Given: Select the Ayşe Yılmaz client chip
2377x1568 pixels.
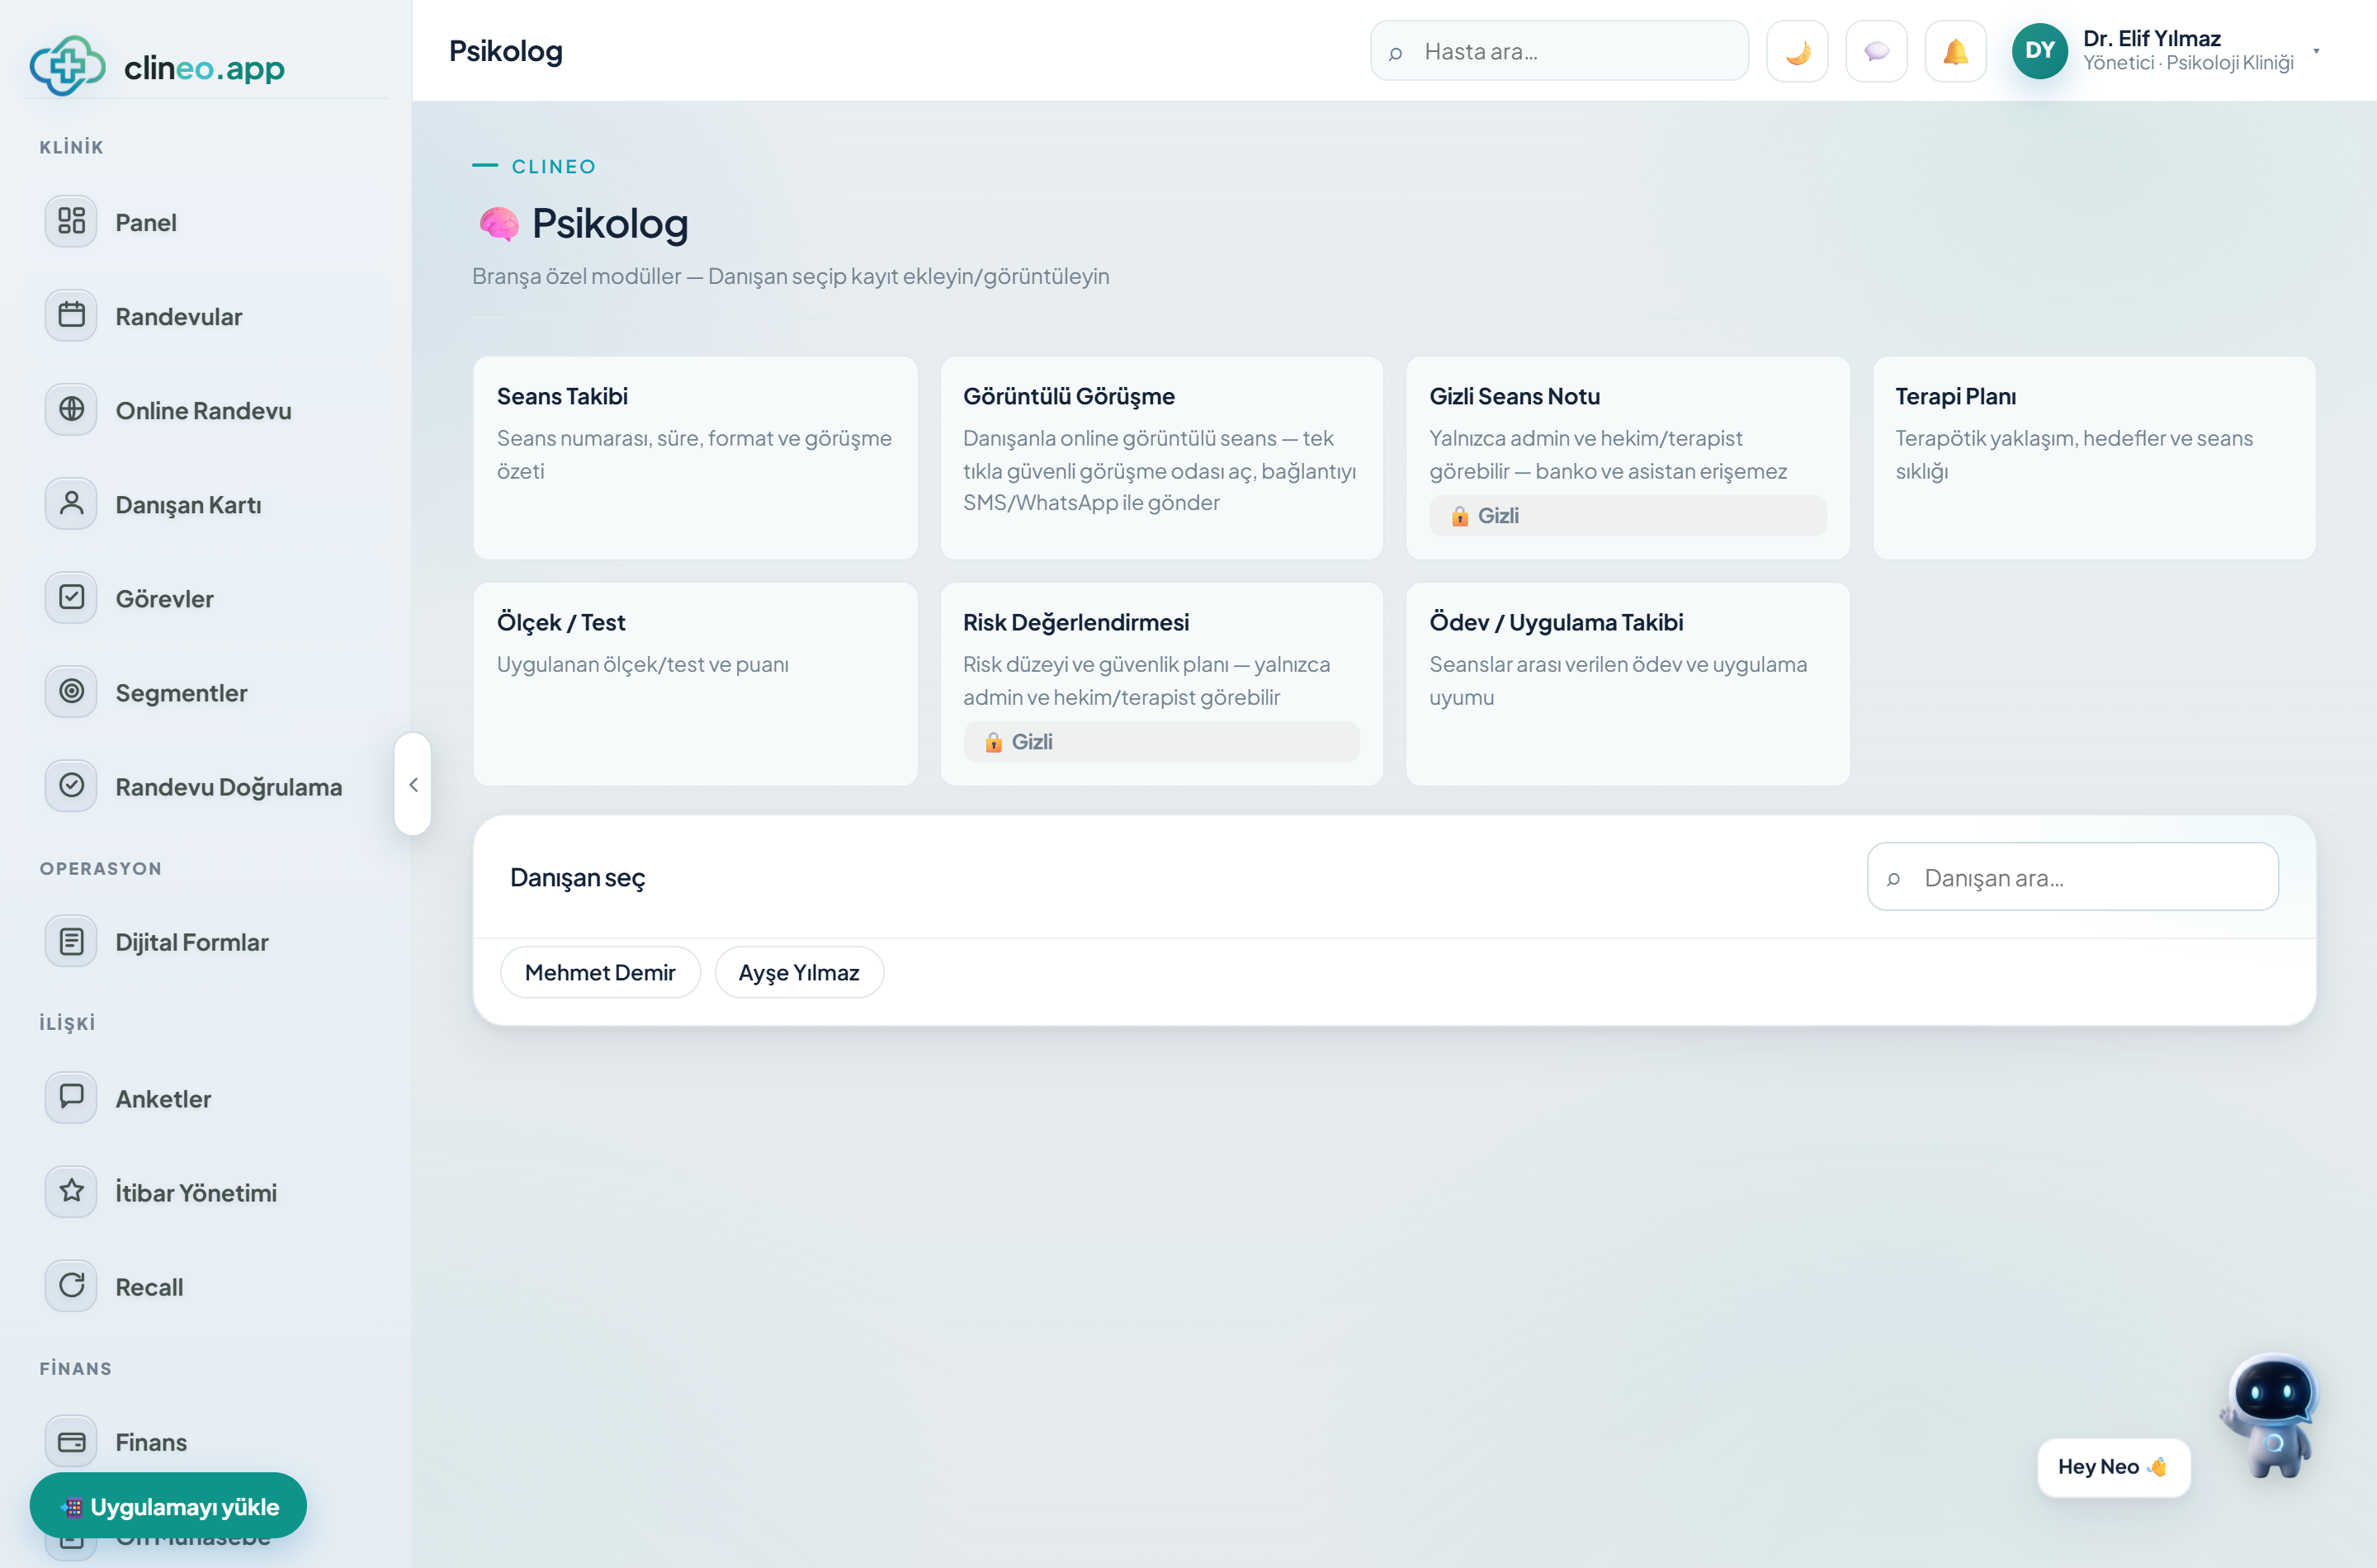Looking at the screenshot, I should 799,972.
